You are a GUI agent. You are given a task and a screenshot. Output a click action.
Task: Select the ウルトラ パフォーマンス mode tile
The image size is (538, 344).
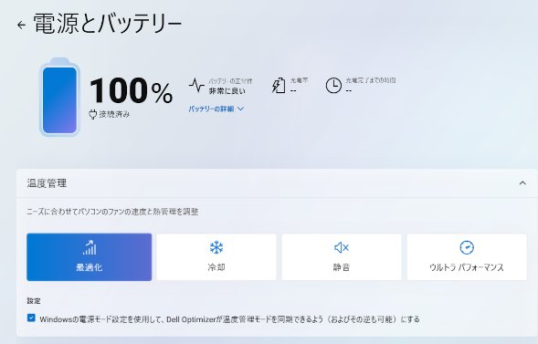click(467, 257)
